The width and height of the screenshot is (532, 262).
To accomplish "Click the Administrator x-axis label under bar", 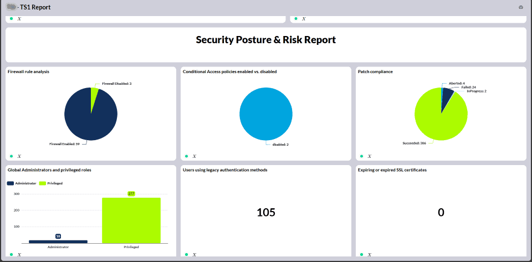I will click(58, 247).
